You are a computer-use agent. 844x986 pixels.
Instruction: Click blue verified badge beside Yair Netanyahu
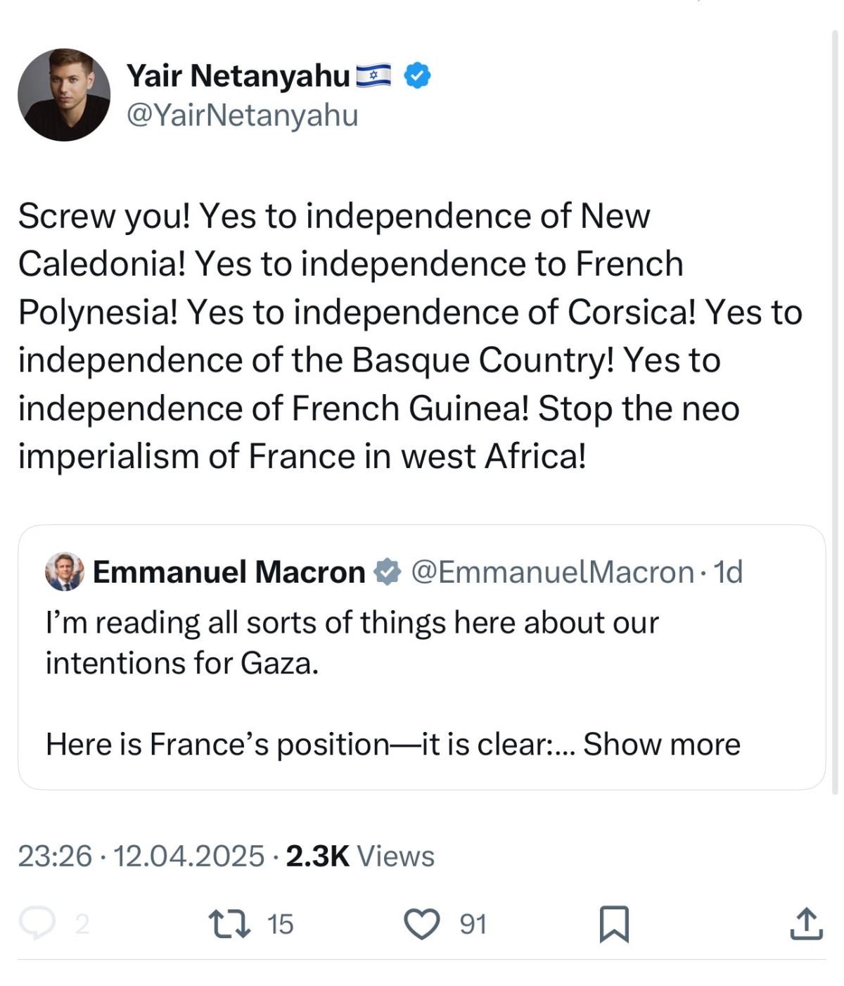[418, 75]
